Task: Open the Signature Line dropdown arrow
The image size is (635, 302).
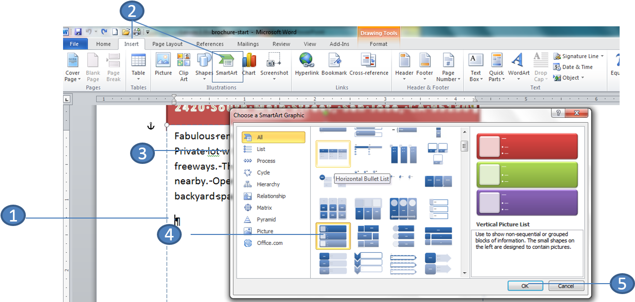Action: (602, 57)
